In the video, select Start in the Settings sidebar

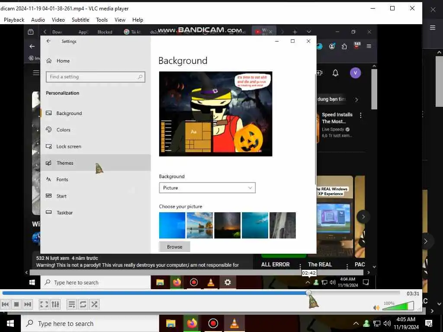tap(96, 196)
